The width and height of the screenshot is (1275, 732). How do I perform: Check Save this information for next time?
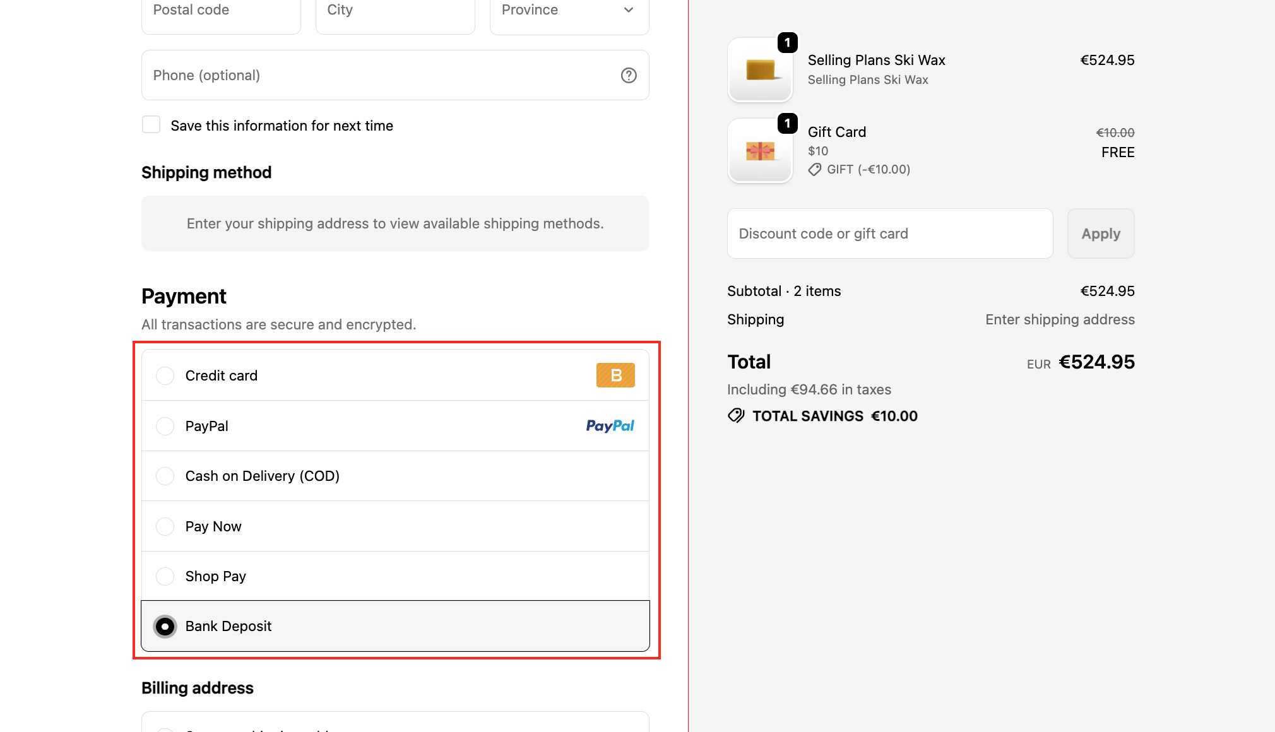[x=151, y=125]
